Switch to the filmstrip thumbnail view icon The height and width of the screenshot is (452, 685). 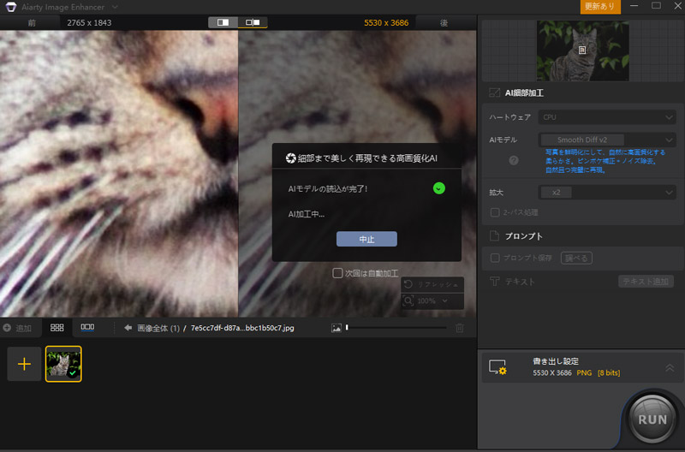click(87, 327)
